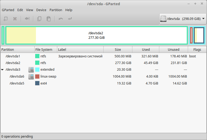
Task: Select the /dev/sda5 partition row
Action: tap(103, 83)
